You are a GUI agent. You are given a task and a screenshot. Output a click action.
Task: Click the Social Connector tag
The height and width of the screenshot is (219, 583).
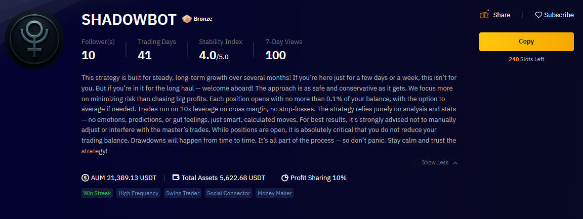coord(228,193)
